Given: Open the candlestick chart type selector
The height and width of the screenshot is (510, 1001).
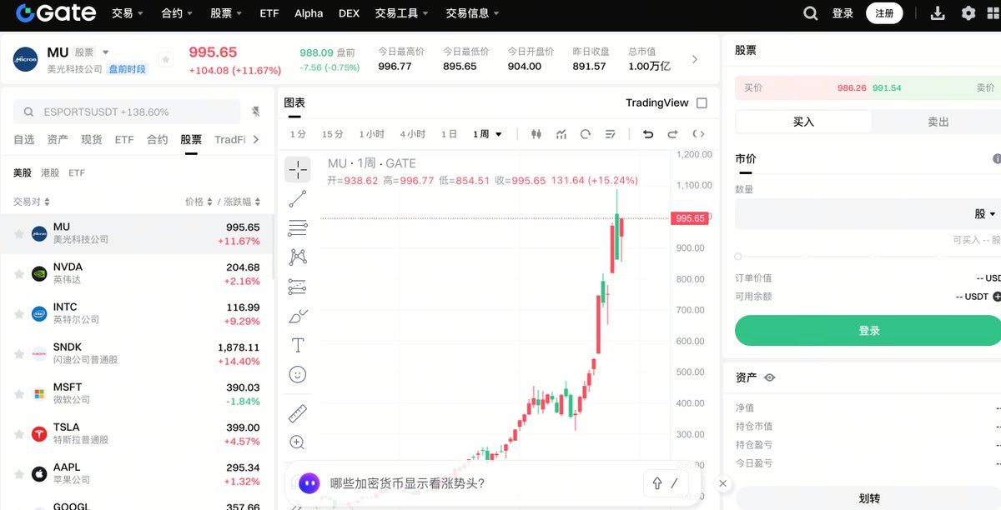Looking at the screenshot, I should click(x=536, y=134).
